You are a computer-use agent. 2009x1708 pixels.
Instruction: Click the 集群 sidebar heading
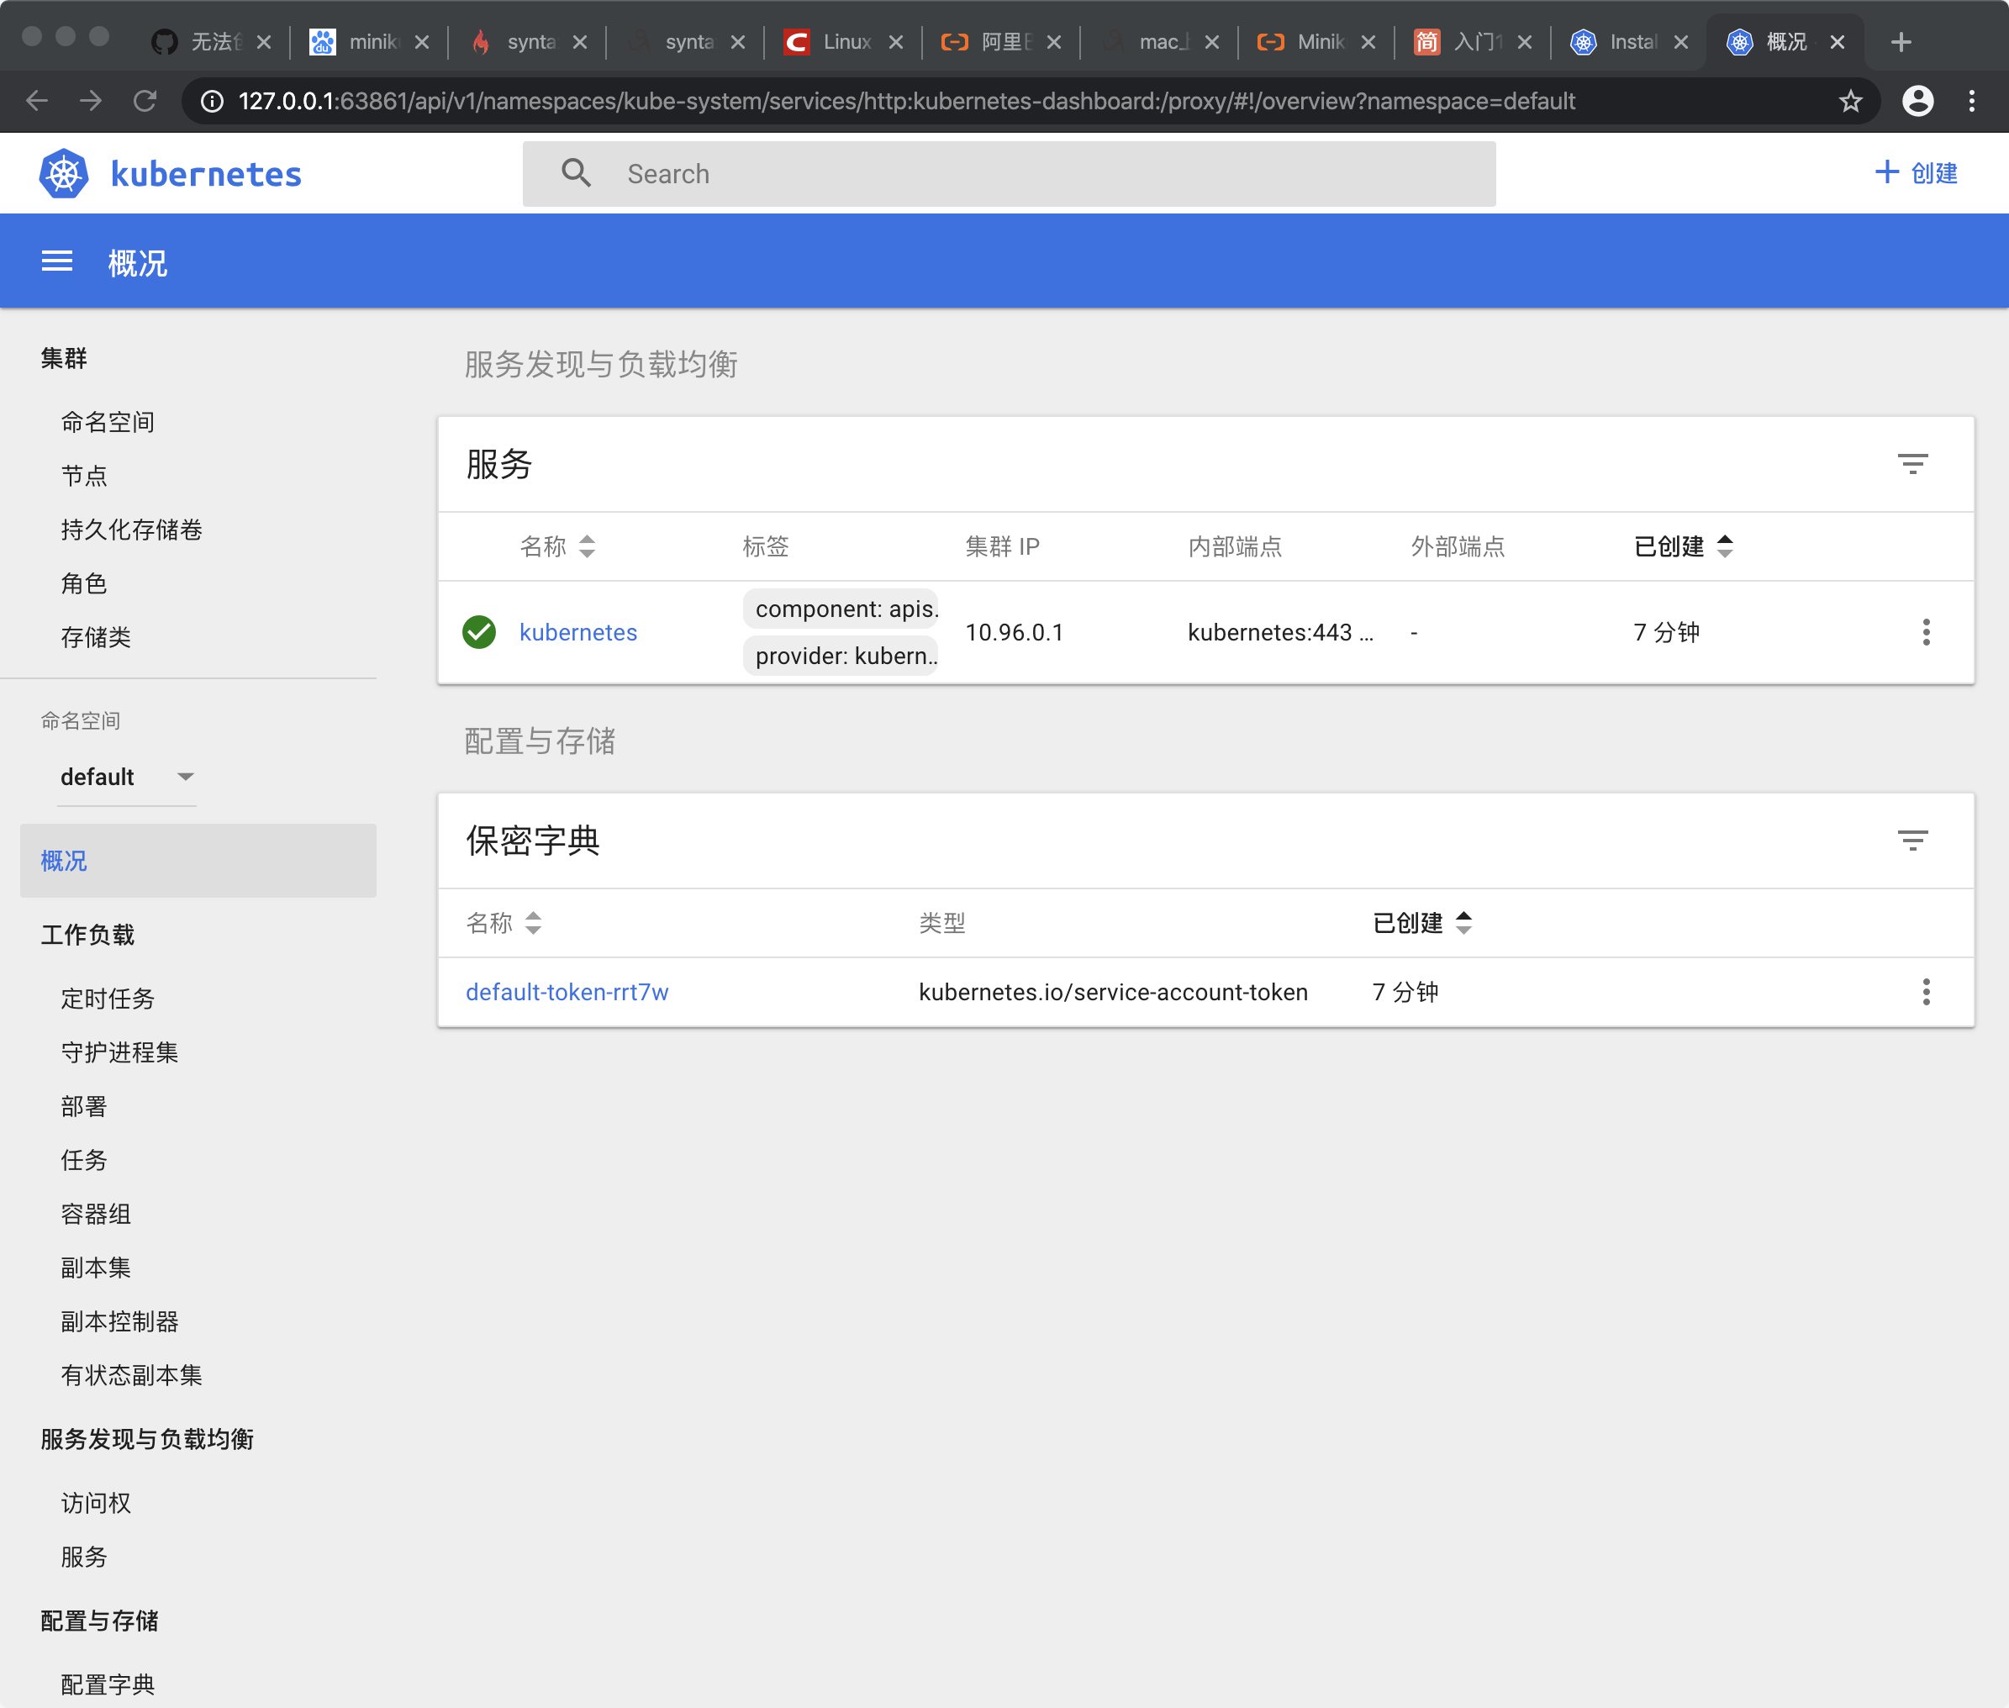point(64,358)
